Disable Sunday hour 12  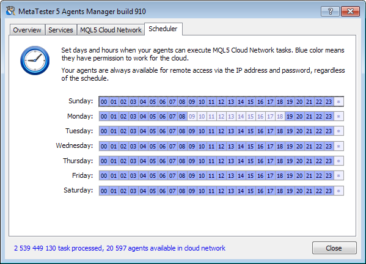221,102
